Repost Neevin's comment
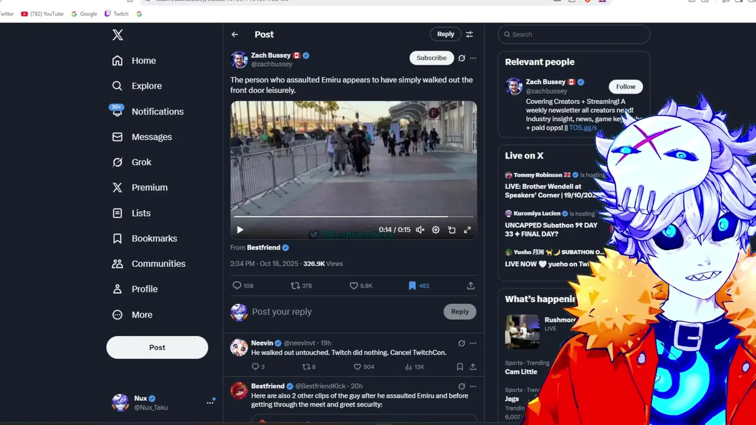The height and width of the screenshot is (425, 756). (309, 367)
